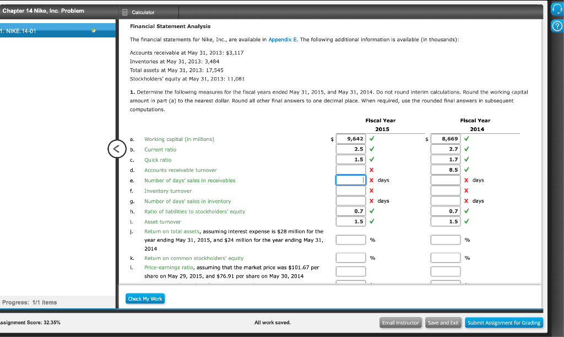This screenshot has width=564, height=337.
Task: Click the headset support icon top right
Action: pyautogui.click(x=558, y=8)
